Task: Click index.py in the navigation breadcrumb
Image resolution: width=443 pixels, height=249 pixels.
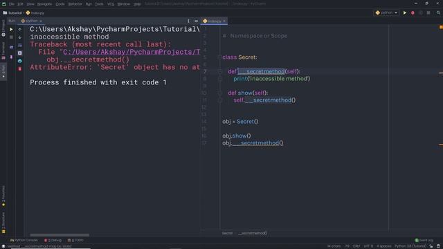Action: pos(35,13)
